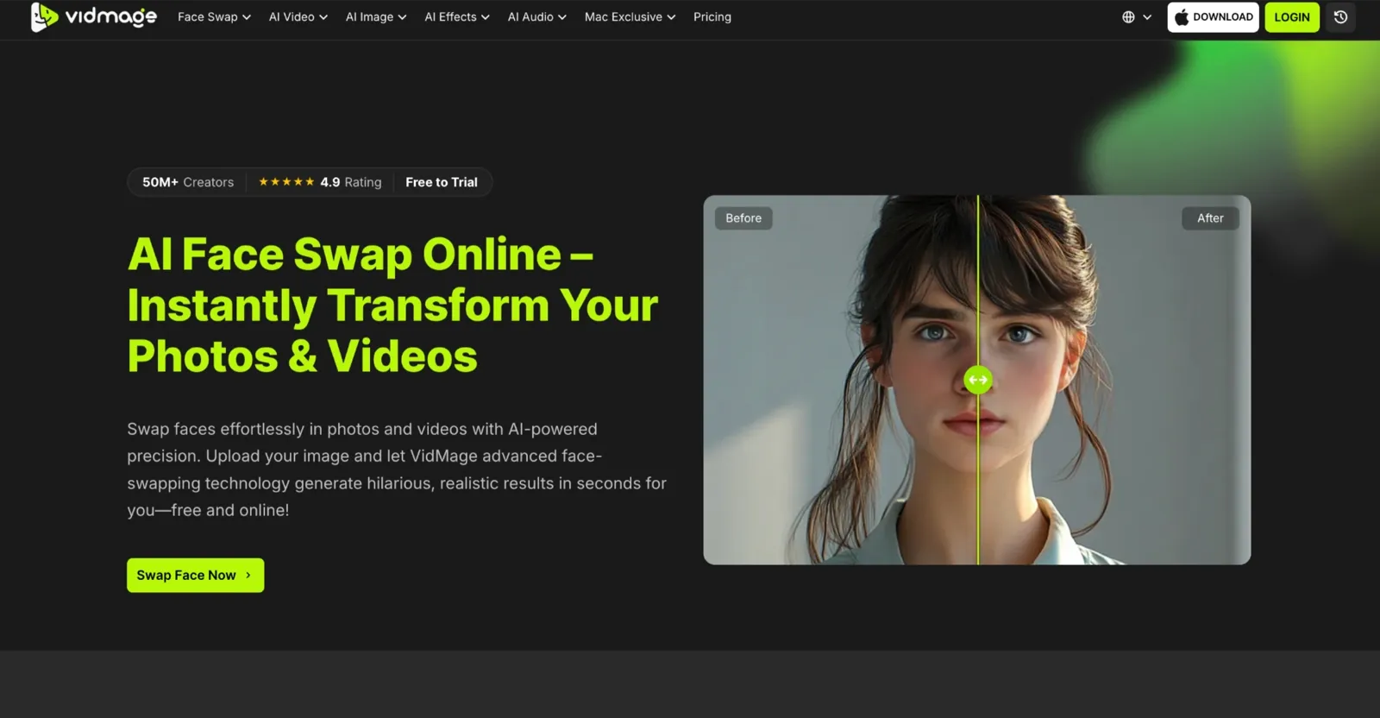Expand the Face Swap menu

tap(214, 17)
